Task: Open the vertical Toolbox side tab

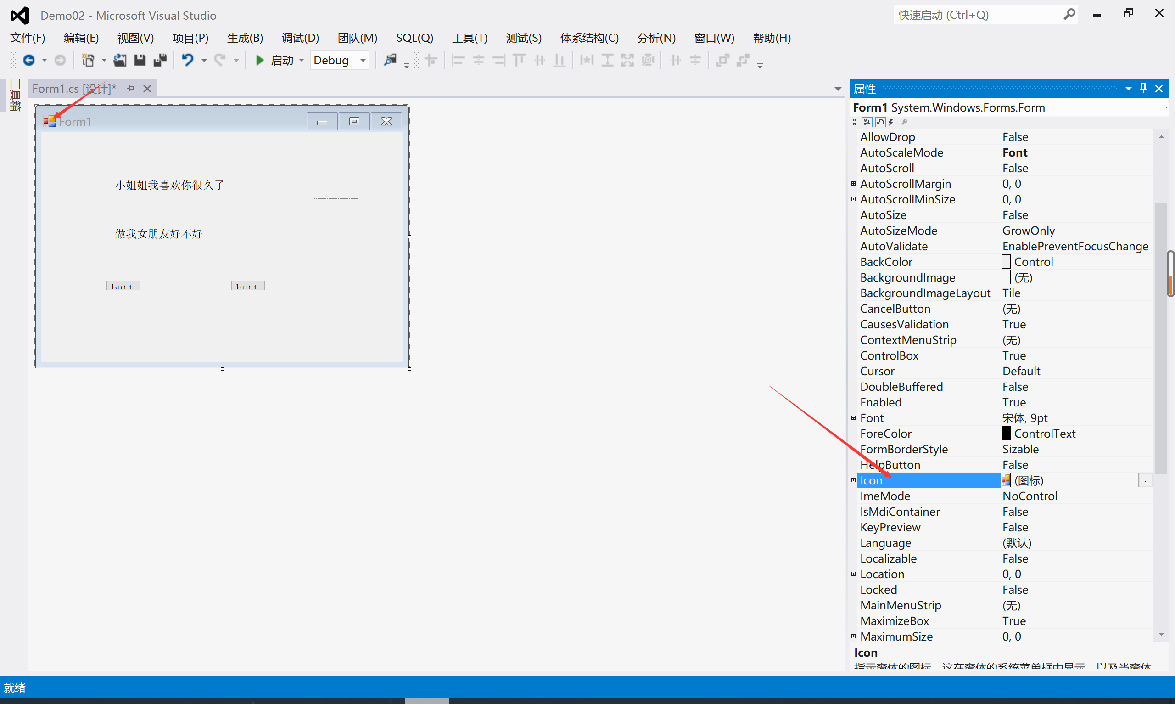Action: 15,95
